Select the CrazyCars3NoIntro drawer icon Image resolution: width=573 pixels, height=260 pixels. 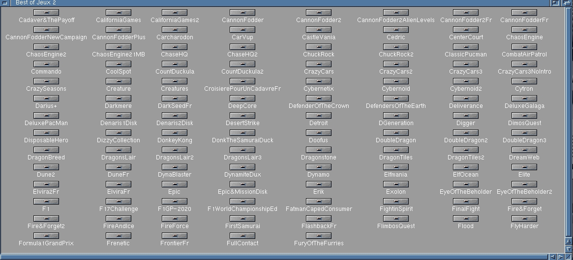[x=524, y=64]
